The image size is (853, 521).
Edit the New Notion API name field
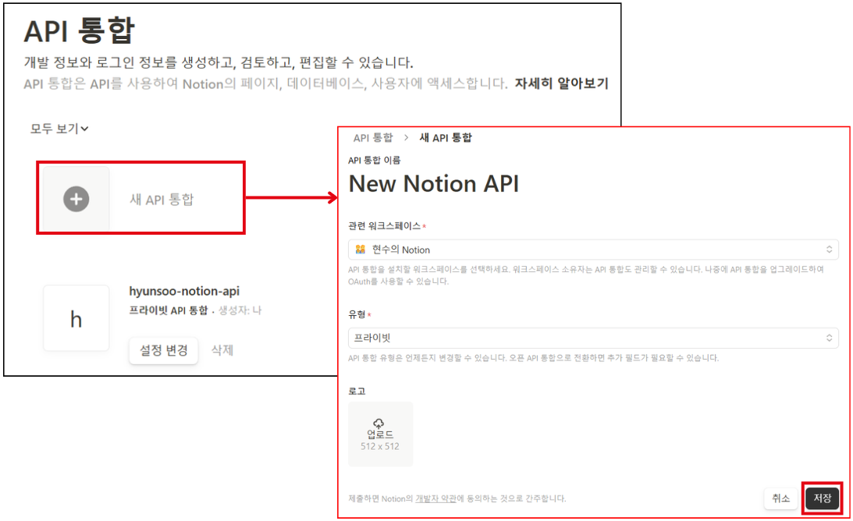tap(434, 184)
